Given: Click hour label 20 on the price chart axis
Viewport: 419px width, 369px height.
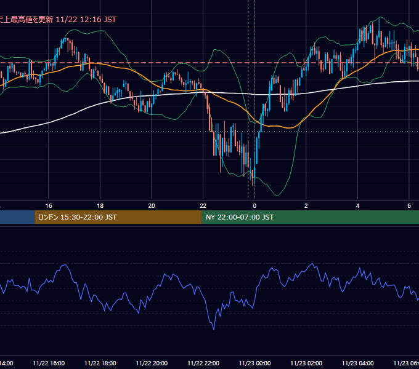Looking at the screenshot, I should pyautogui.click(x=152, y=206).
